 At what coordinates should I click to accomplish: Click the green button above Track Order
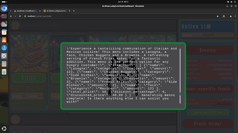click(x=207, y=112)
